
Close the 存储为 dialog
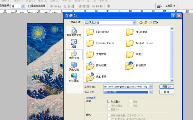(179, 15)
